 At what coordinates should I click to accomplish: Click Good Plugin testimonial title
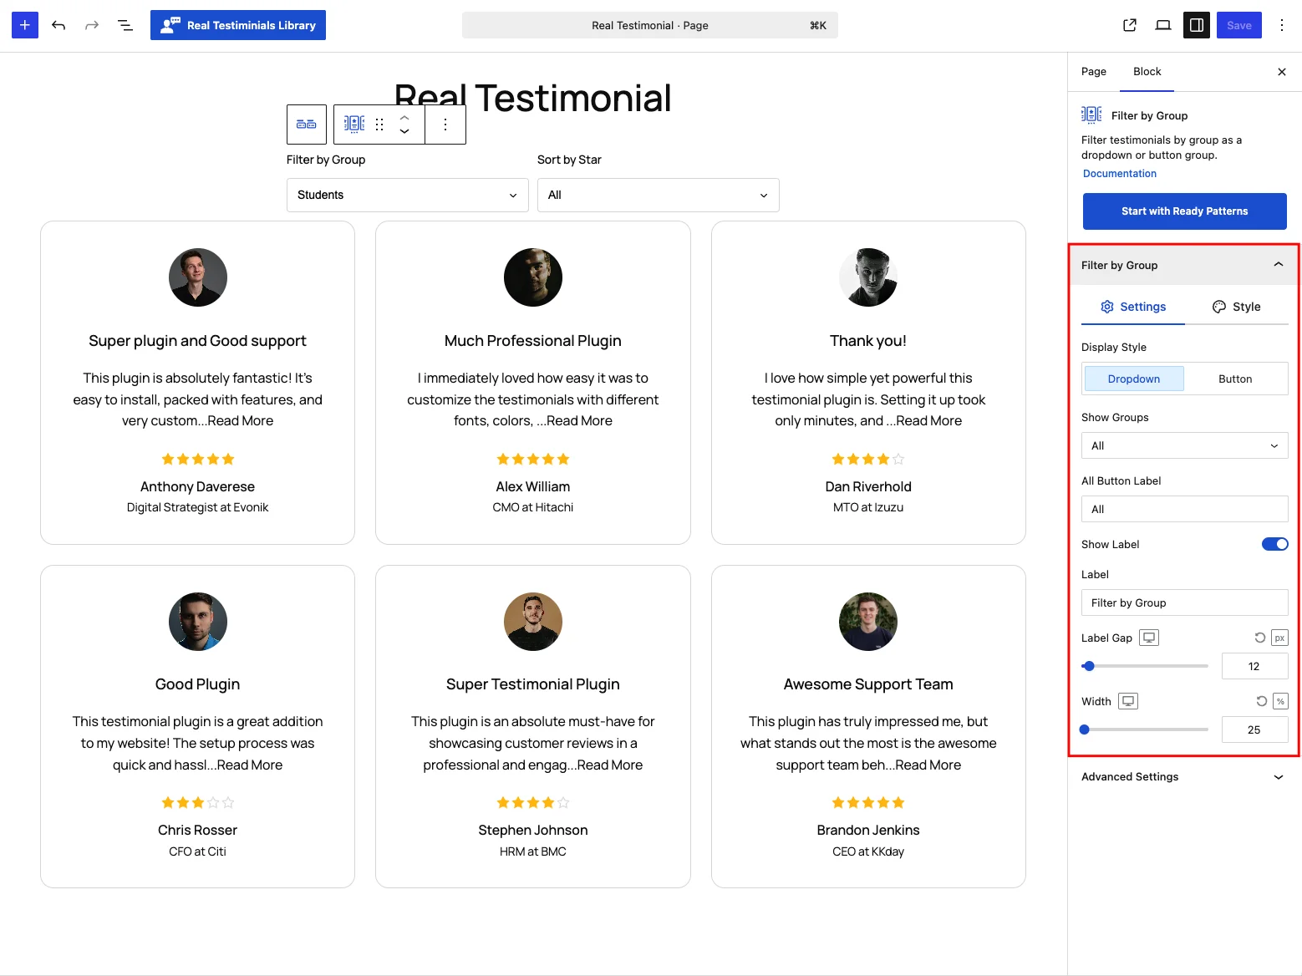[x=198, y=684]
